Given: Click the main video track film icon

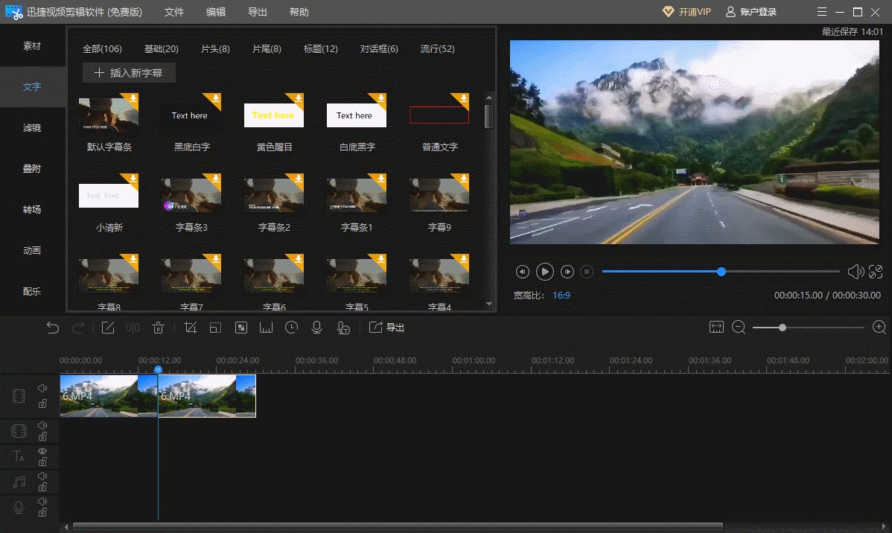Looking at the screenshot, I should click(x=19, y=396).
